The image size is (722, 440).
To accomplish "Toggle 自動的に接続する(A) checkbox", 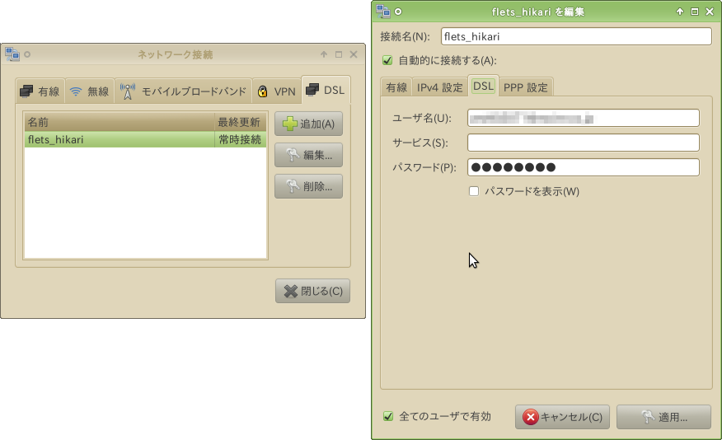I will [387, 60].
